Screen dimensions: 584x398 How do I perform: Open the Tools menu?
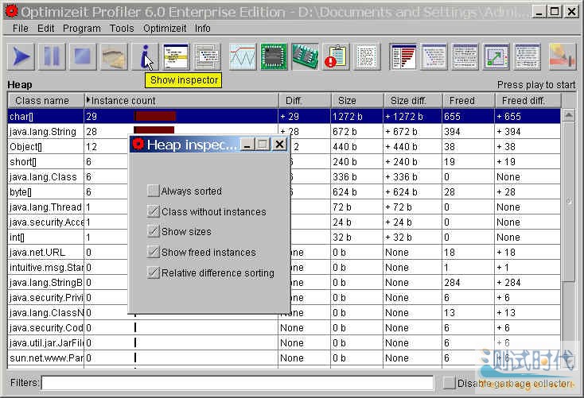pos(122,29)
